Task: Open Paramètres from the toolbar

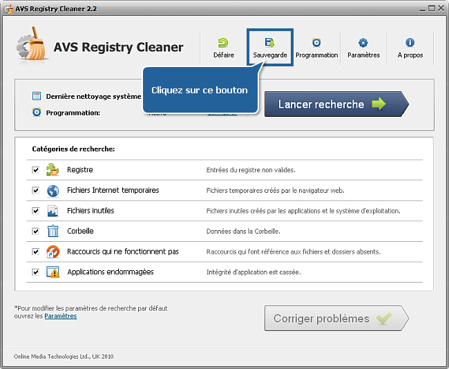Action: click(363, 48)
